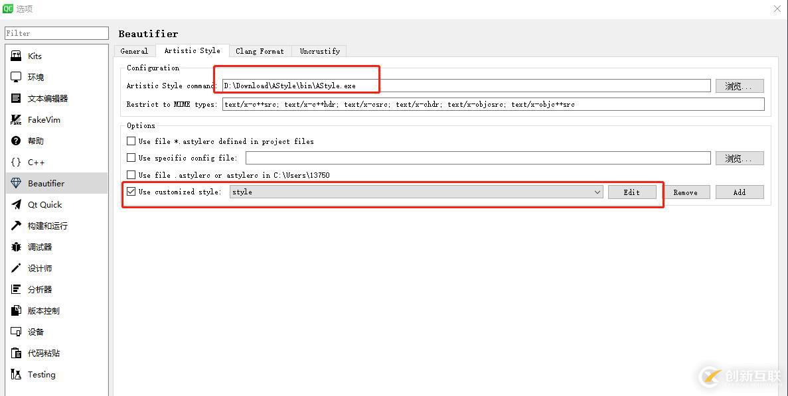The width and height of the screenshot is (788, 396).
Task: Select the Beautifier diamond icon
Action: click(16, 183)
